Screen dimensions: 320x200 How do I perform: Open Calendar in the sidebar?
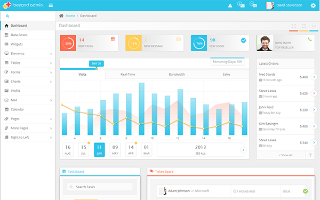coord(28,109)
